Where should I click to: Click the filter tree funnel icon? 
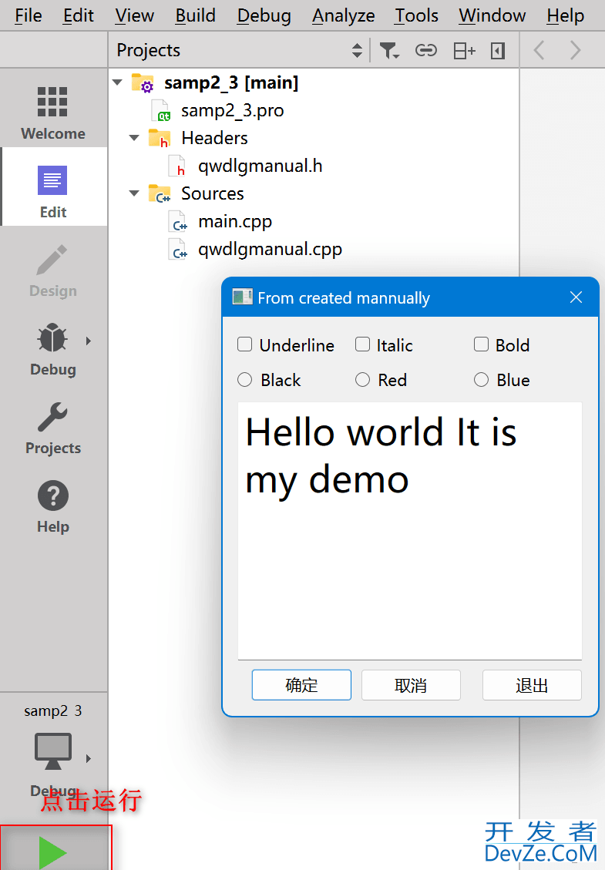click(389, 51)
